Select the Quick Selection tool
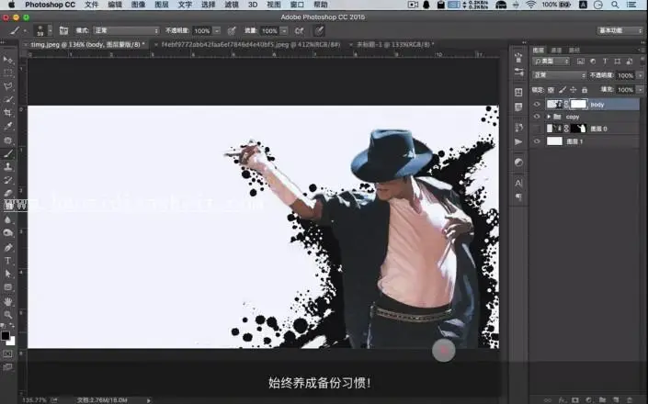The image size is (648, 404). click(8, 99)
